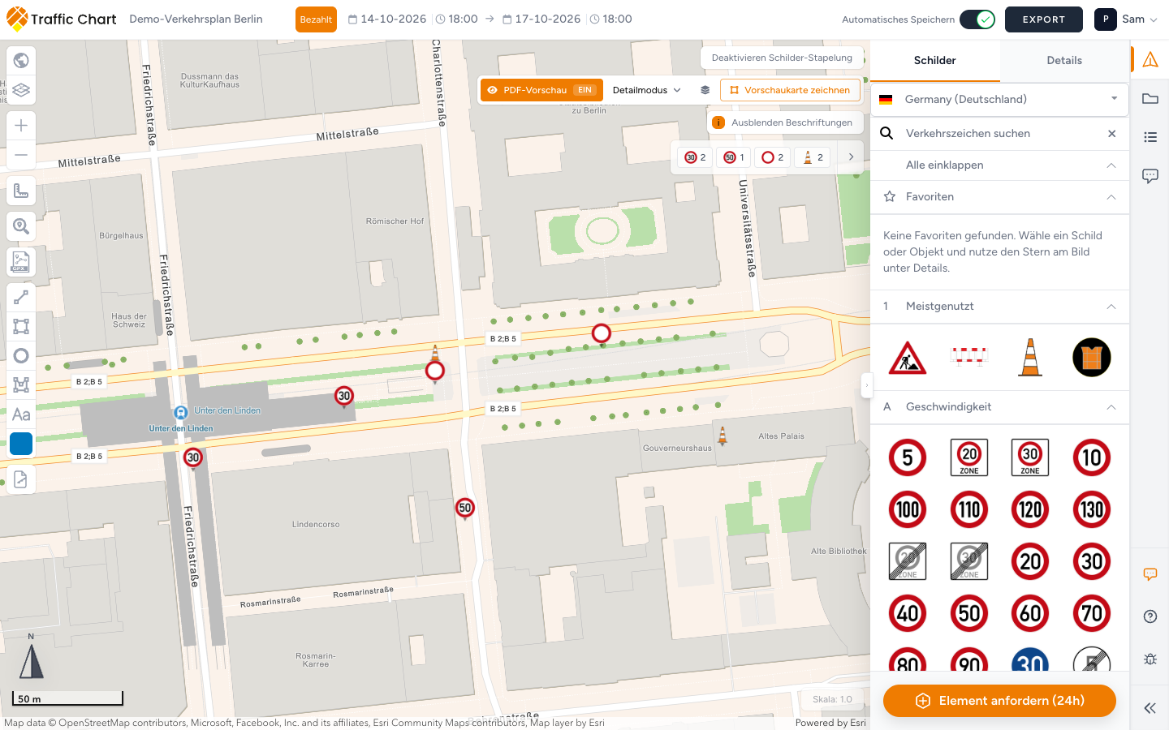Image resolution: width=1169 pixels, height=730 pixels.
Task: Click the Bezahlt status badge
Action: pos(316,19)
